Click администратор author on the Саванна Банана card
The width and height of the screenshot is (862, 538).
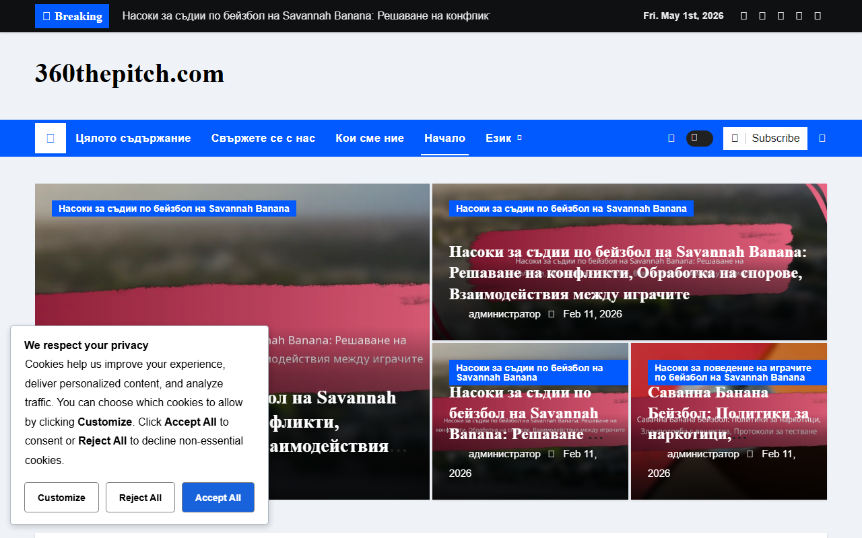click(x=703, y=454)
